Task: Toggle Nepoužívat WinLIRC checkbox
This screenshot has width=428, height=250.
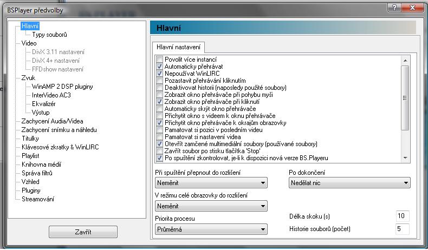Action: tap(160, 74)
